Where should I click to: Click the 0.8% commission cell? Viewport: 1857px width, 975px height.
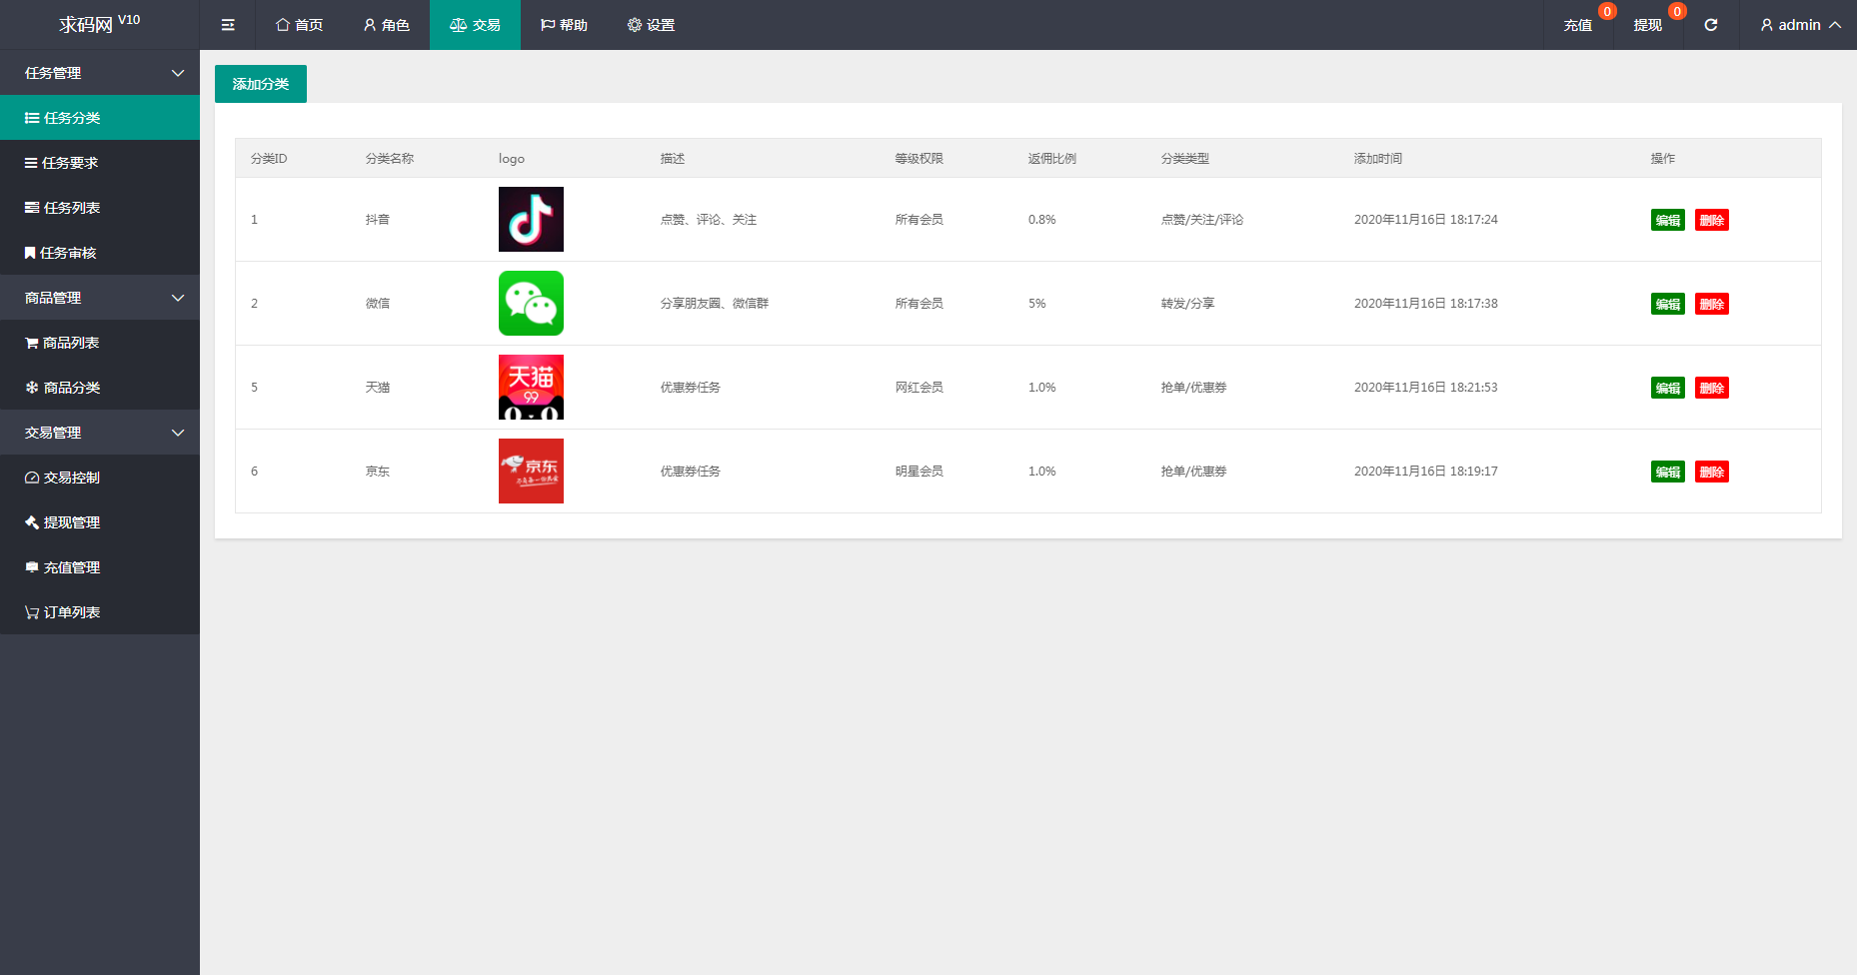(x=1042, y=220)
